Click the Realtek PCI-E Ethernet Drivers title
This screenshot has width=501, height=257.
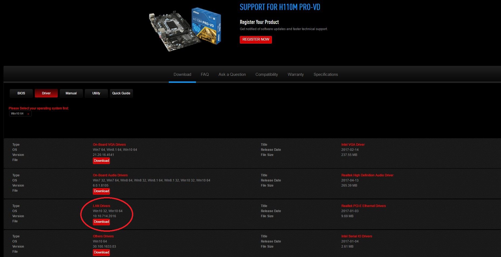[363, 206]
